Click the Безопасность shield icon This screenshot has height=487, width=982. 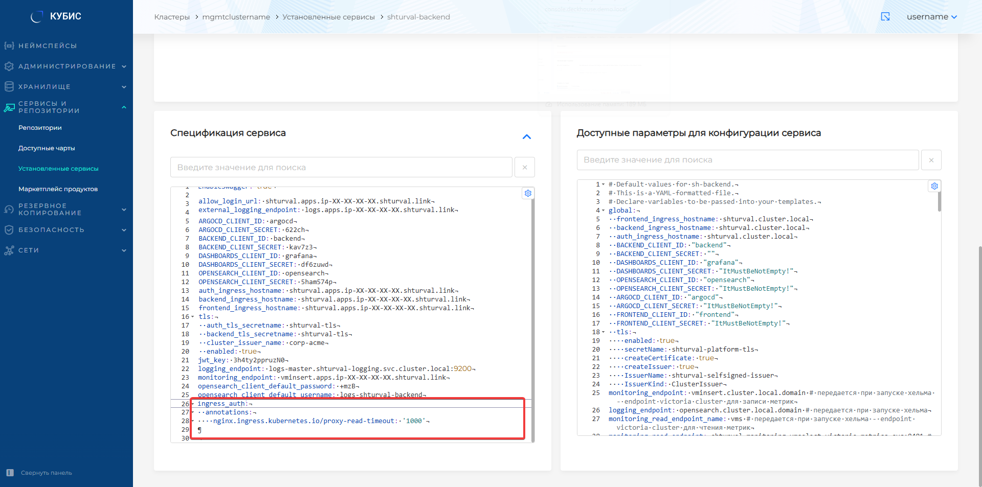[x=9, y=230]
